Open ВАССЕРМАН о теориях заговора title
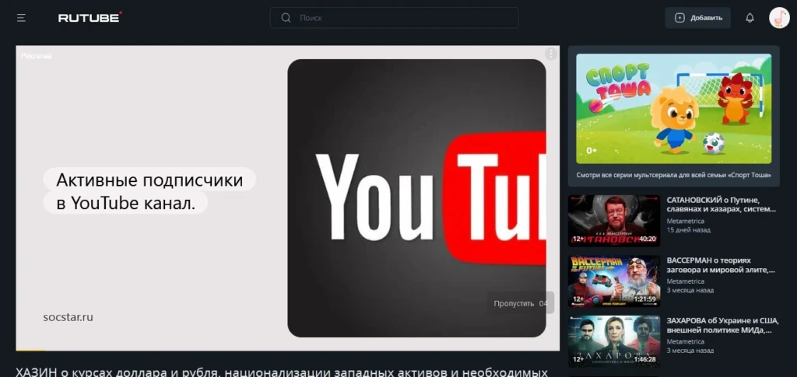The width and height of the screenshot is (797, 377). (722, 265)
